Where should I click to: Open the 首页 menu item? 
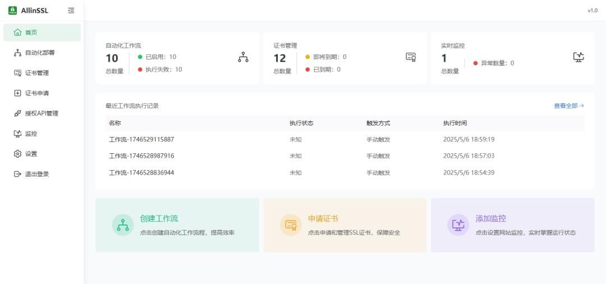pos(42,33)
